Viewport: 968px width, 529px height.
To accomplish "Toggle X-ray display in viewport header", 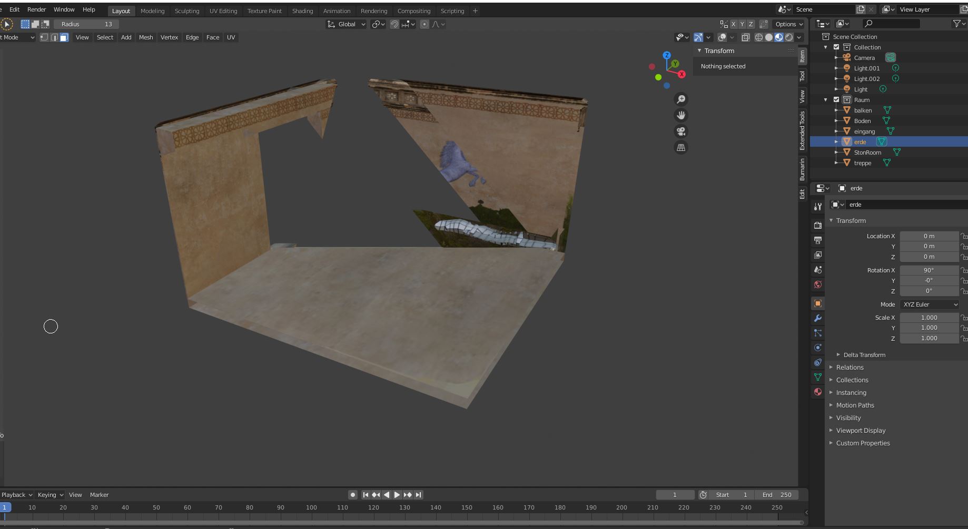I will pyautogui.click(x=745, y=37).
